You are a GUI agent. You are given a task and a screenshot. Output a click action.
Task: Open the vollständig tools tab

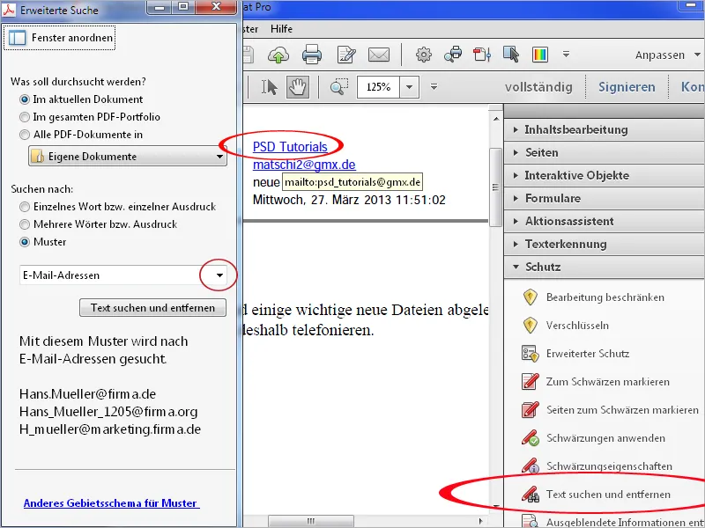click(x=538, y=86)
